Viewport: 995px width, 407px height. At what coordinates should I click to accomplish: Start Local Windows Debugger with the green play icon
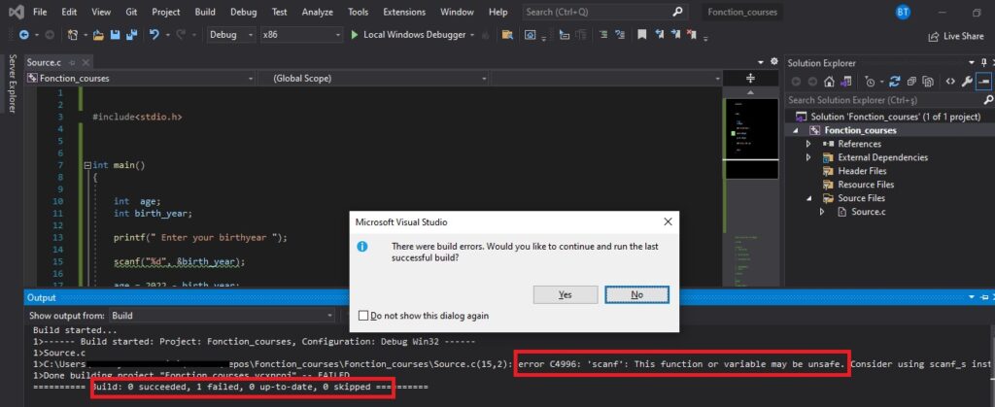coord(355,35)
